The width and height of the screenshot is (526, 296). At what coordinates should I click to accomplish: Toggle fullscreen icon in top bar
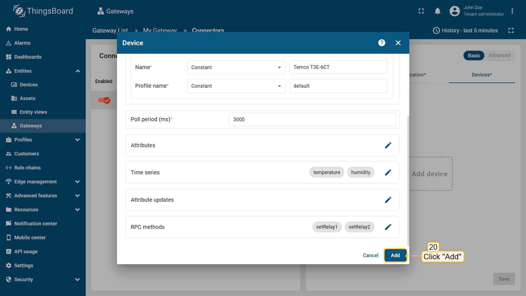pos(421,11)
